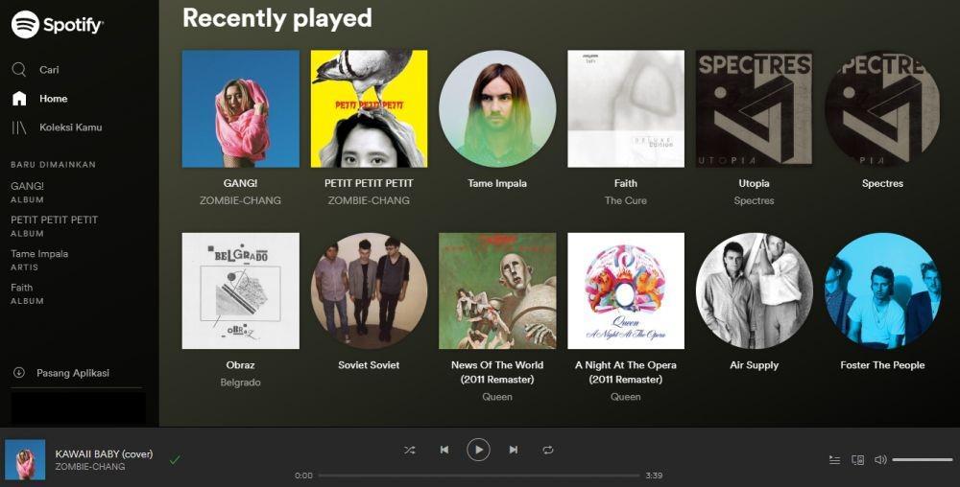
Task: Click the ZOMBIE-CHANG artist under GANG!
Action: [x=240, y=200]
